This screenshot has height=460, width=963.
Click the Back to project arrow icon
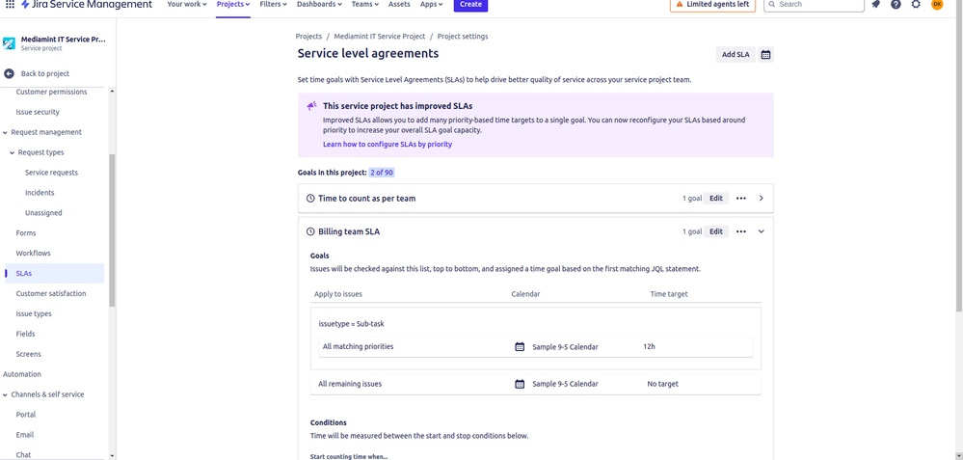9,73
